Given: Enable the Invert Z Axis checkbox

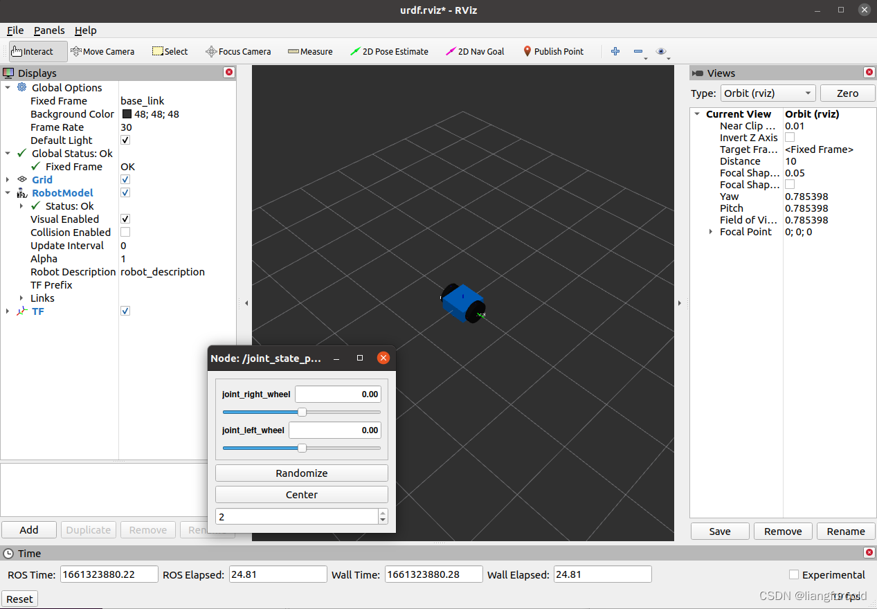Looking at the screenshot, I should coord(790,138).
